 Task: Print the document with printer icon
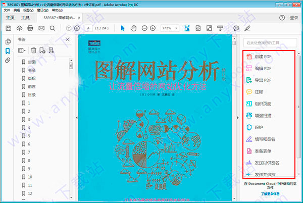[30, 28]
